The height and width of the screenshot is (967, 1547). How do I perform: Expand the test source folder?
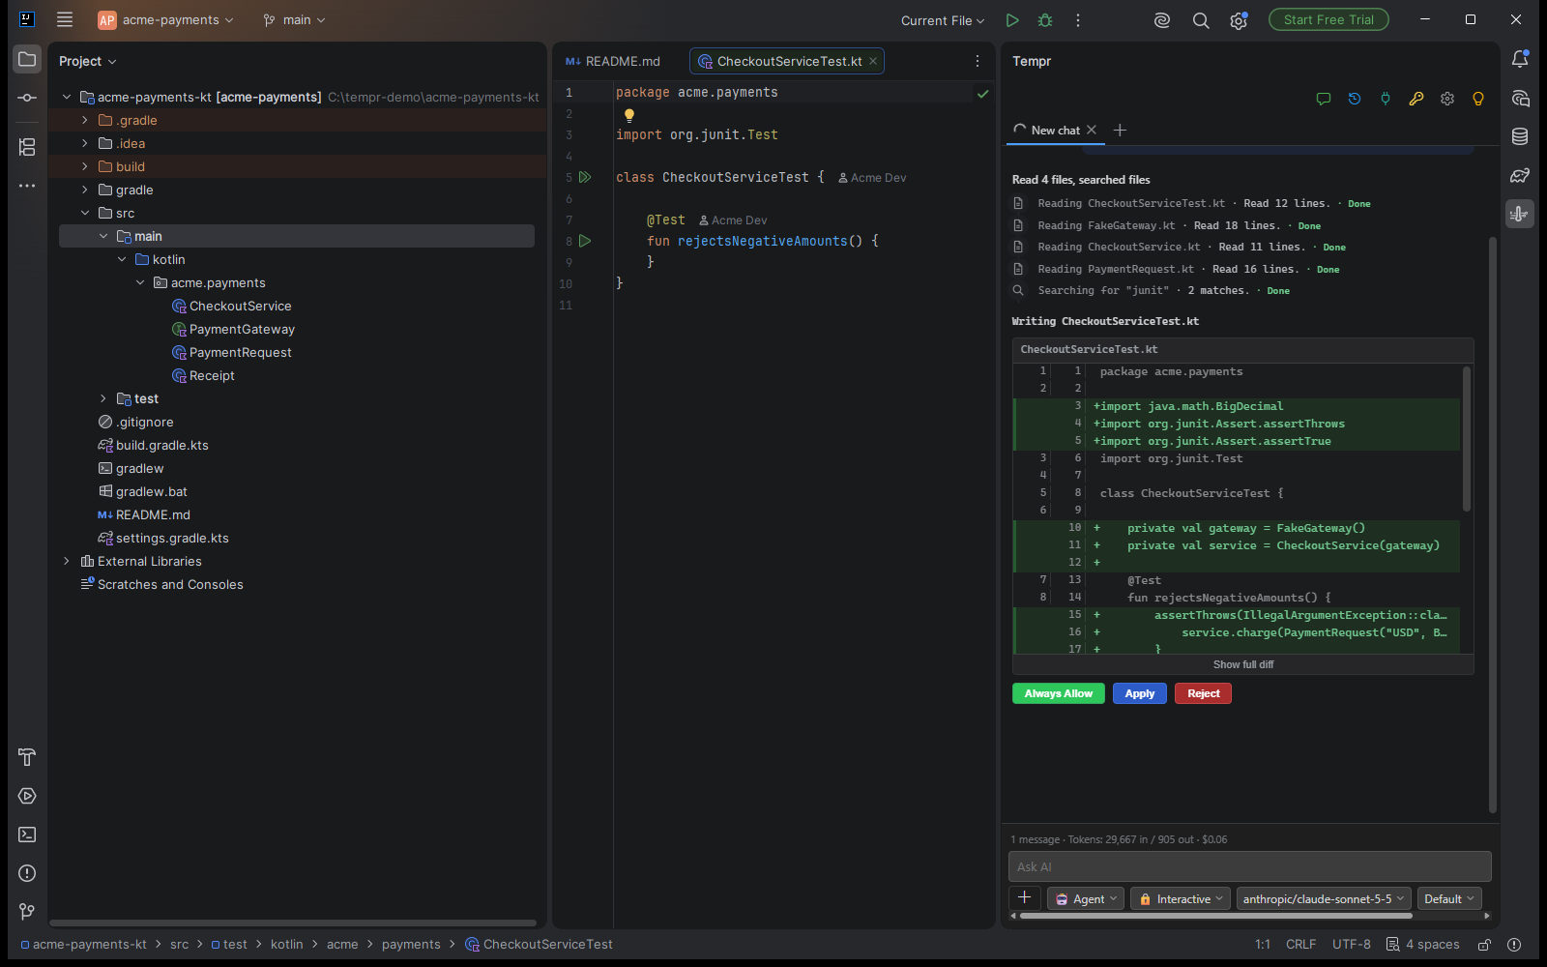(103, 398)
